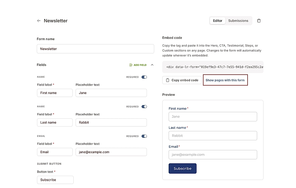The width and height of the screenshot is (296, 188).
Task: Click the Subscribe button in preview
Action: (x=183, y=169)
